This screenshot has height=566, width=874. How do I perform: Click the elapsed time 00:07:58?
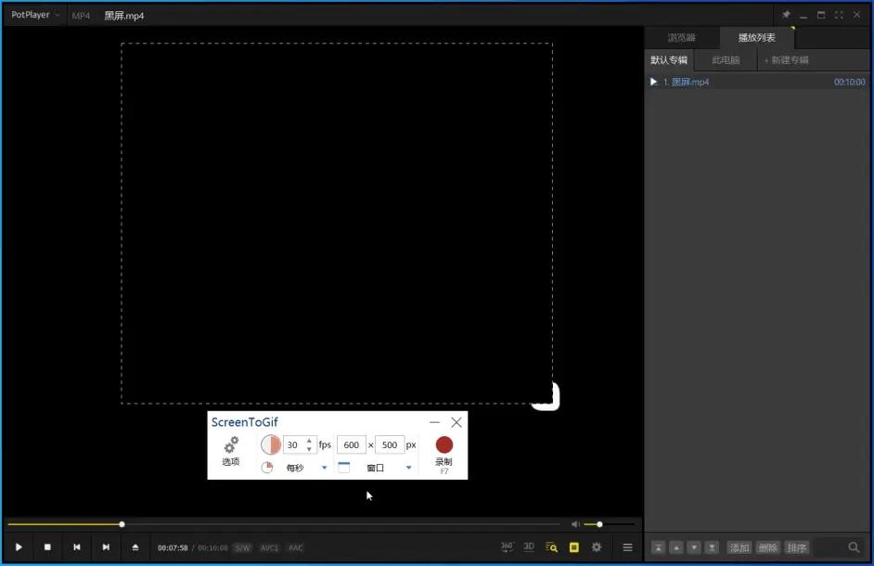(173, 548)
